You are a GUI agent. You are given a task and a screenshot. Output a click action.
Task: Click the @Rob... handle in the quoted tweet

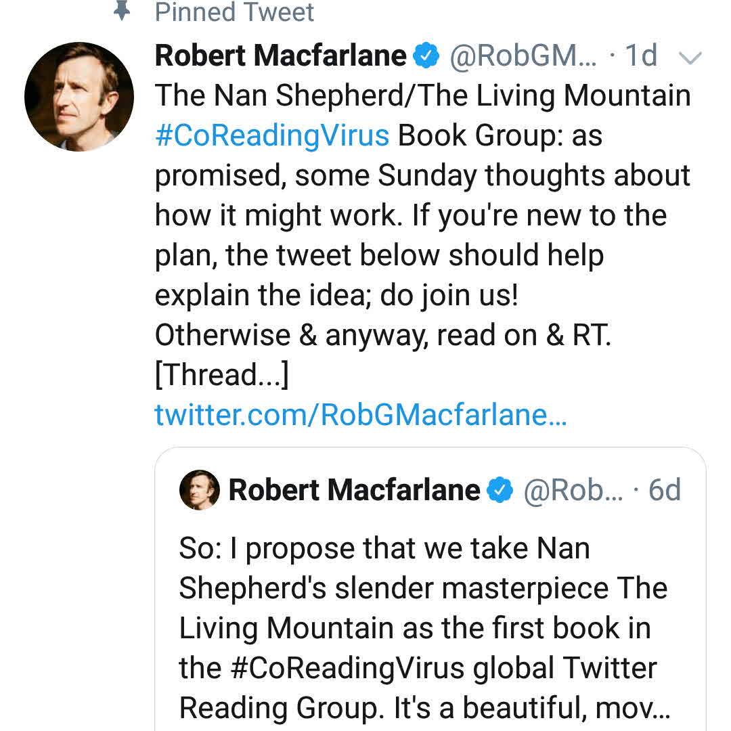(x=567, y=490)
